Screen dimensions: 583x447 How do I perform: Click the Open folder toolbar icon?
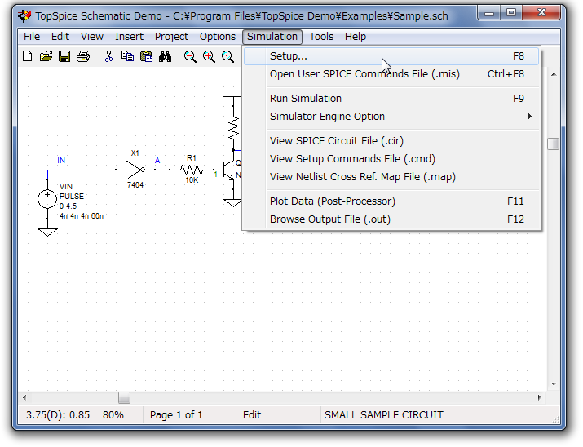click(46, 56)
